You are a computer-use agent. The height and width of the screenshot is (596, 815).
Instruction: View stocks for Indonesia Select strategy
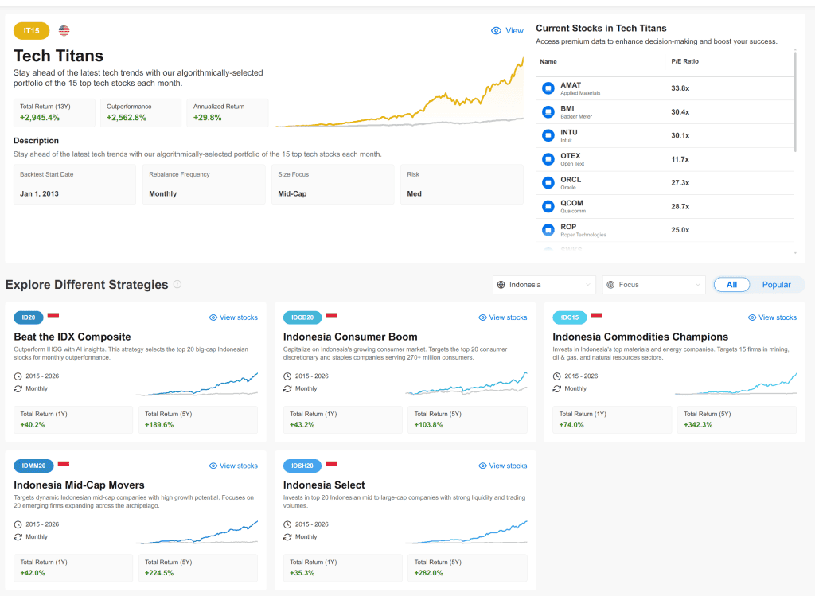503,466
